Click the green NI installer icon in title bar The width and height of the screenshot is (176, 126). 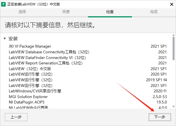coord(3,4)
